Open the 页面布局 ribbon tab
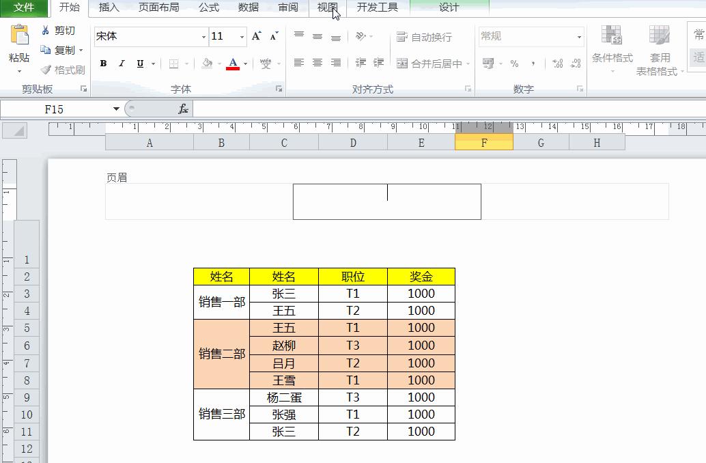 click(x=158, y=8)
